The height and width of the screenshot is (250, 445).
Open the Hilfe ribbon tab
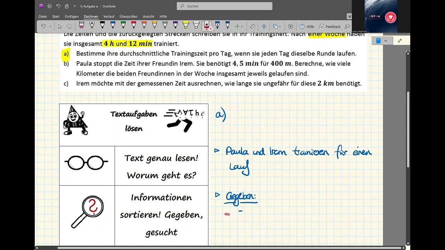(163, 16)
